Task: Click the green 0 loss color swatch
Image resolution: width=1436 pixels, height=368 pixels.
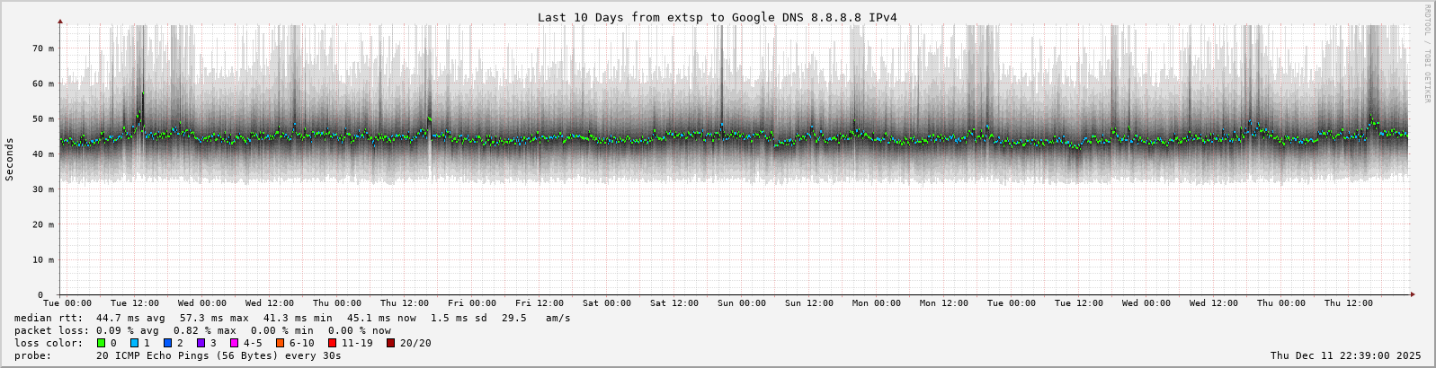Action: 102,343
